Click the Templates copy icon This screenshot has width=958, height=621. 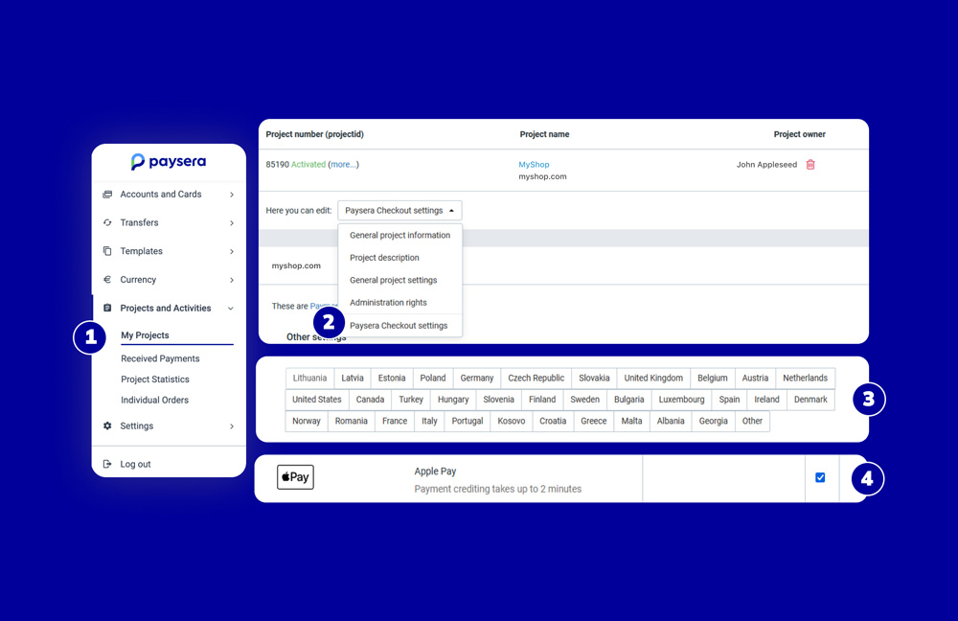[x=107, y=251]
